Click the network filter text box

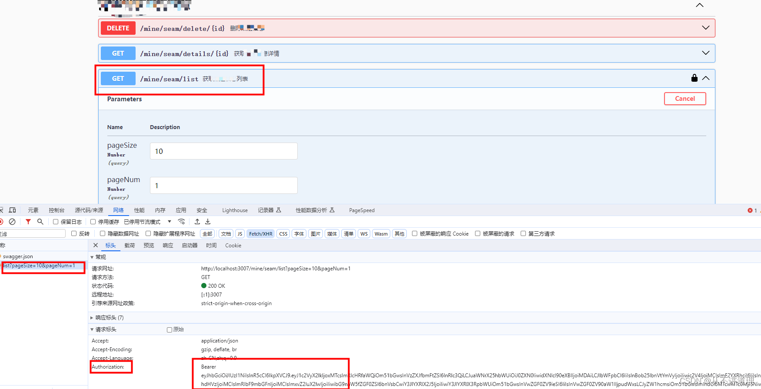click(33, 234)
